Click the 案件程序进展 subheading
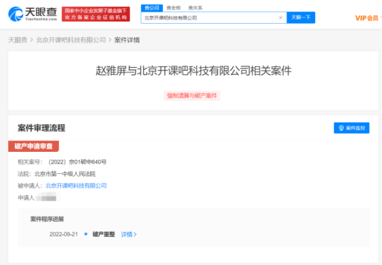The image size is (382, 265). pos(47,219)
